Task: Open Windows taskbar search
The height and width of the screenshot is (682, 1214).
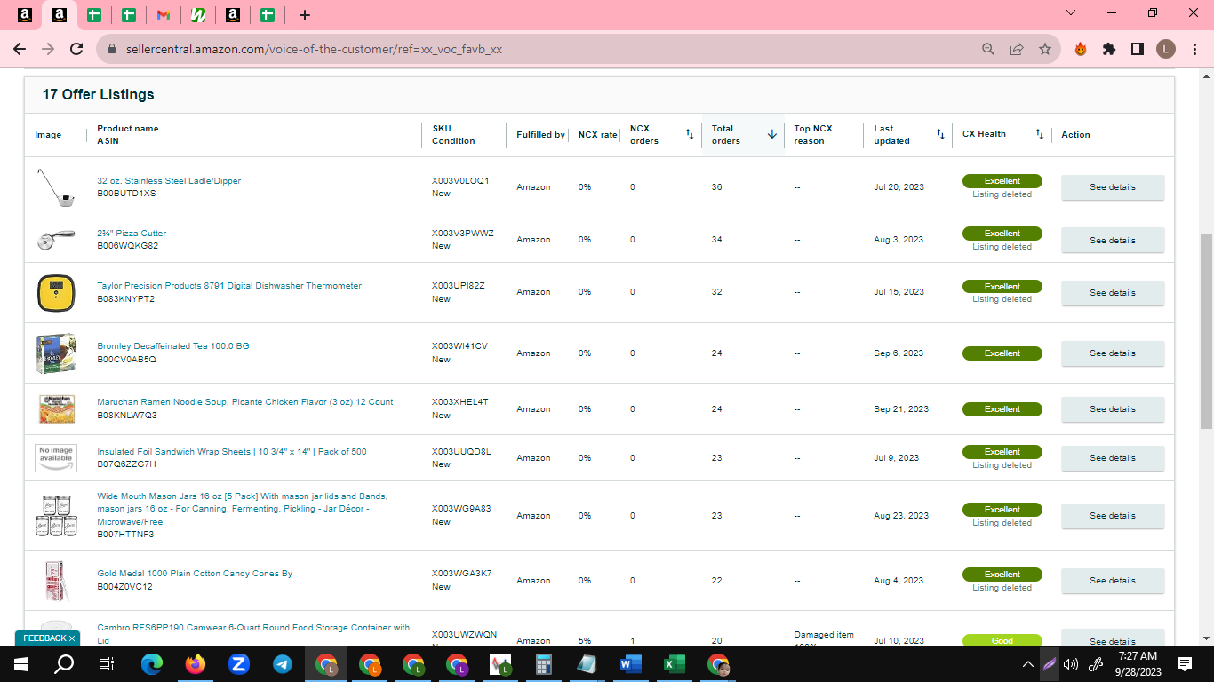Action: (64, 664)
